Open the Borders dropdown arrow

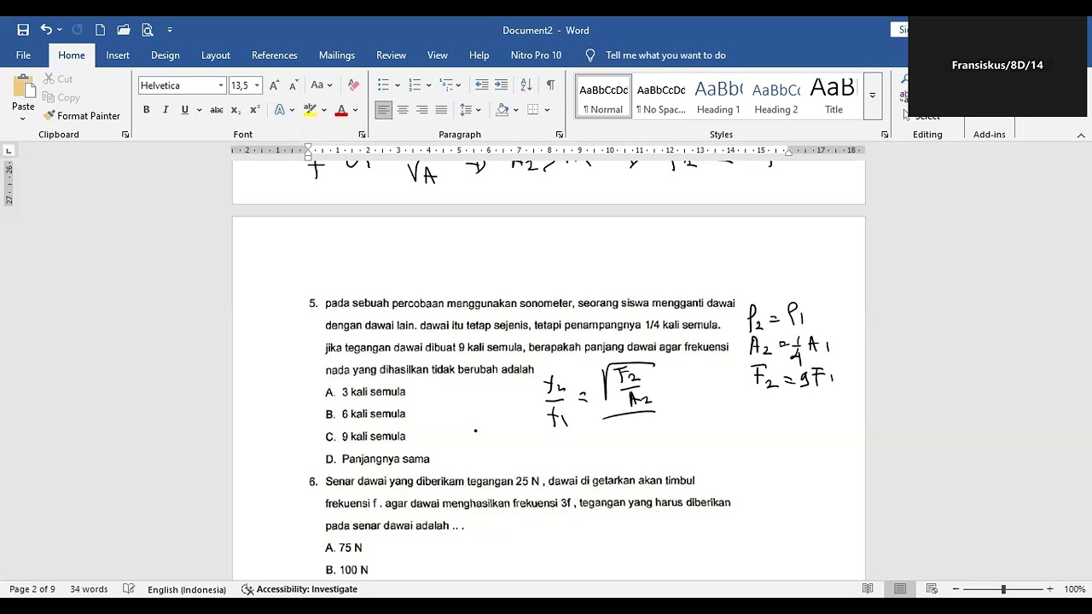pos(547,110)
